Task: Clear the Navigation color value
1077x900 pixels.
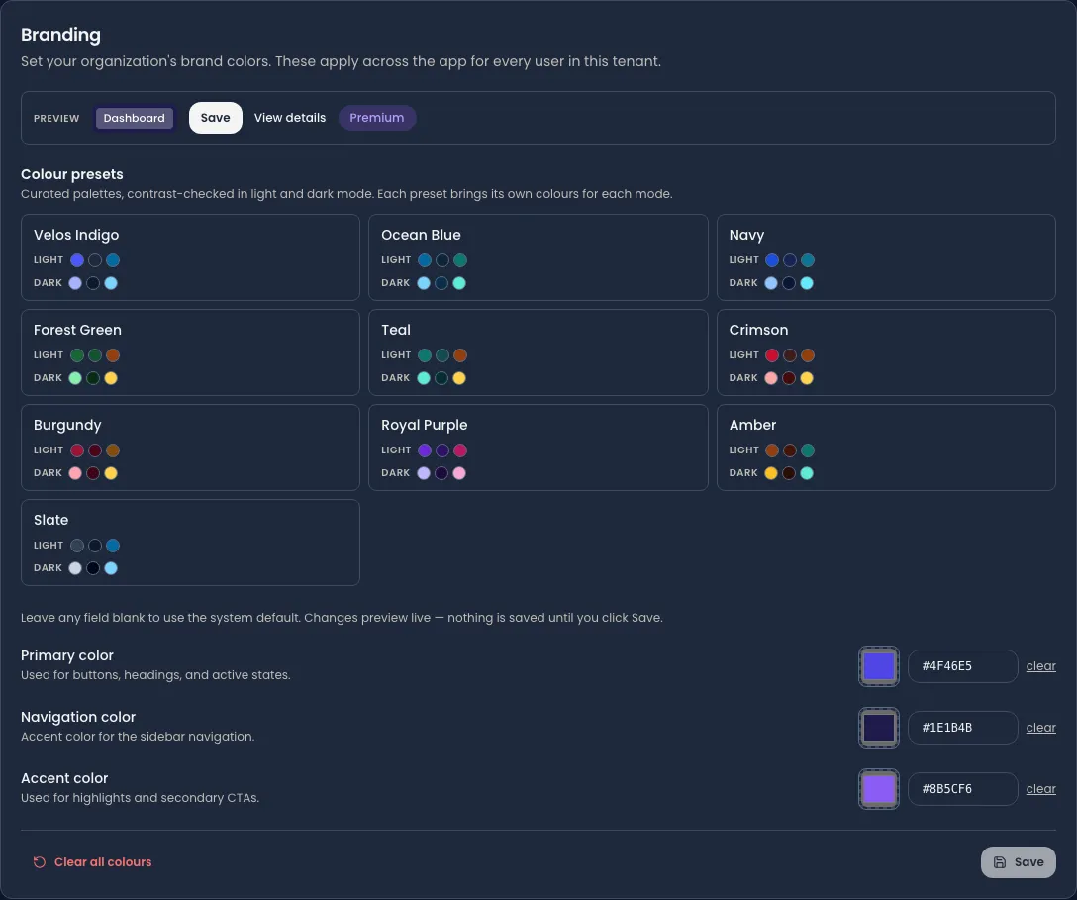Action: tap(1040, 728)
